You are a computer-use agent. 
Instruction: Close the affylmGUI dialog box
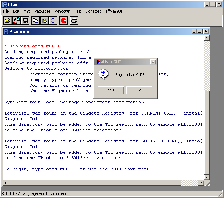point(153,62)
